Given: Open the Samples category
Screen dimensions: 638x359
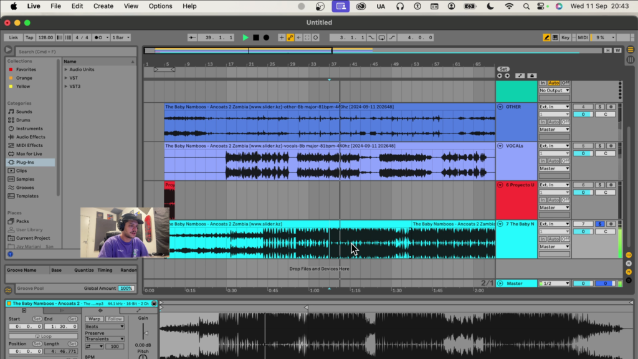Looking at the screenshot, I should 25,179.
